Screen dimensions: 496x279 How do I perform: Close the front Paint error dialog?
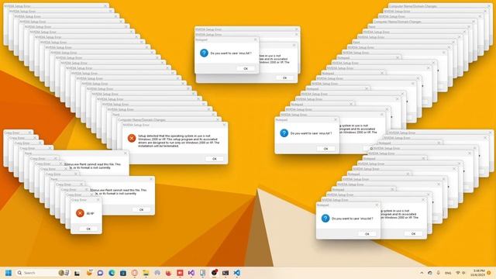[x=151, y=179]
